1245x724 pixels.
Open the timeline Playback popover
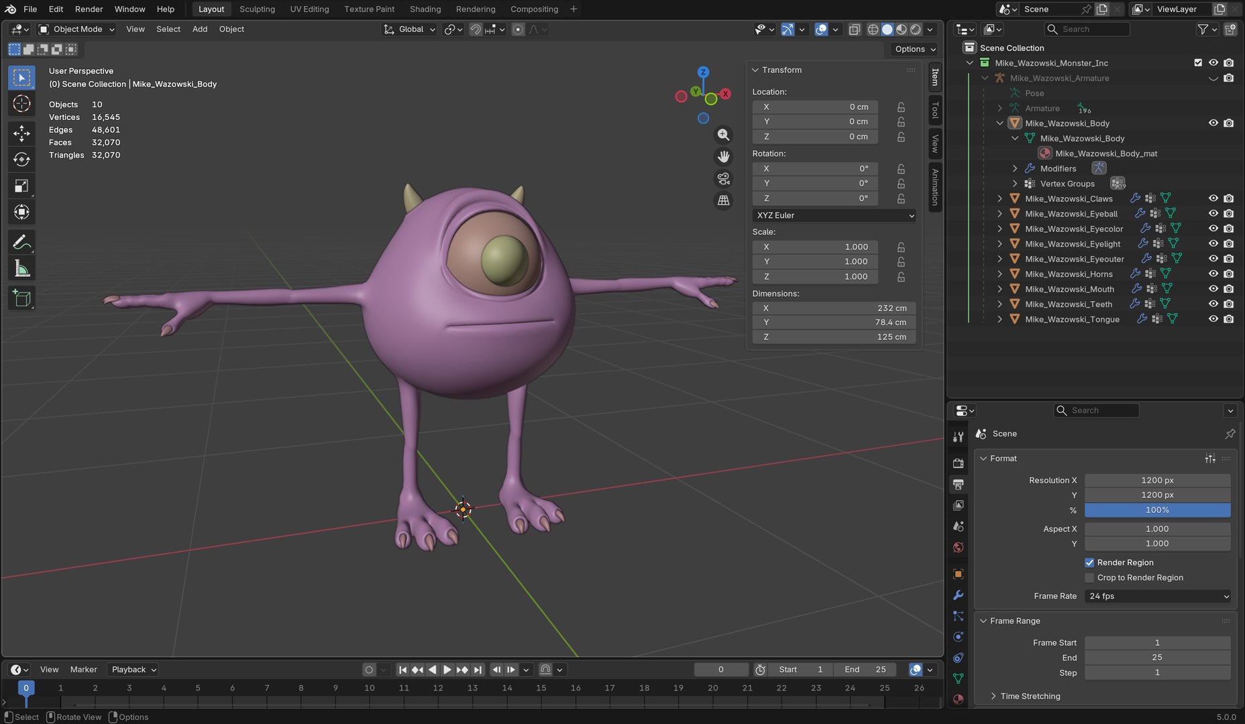pos(134,670)
